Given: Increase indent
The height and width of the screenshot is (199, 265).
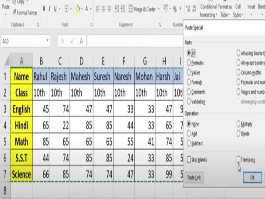Looking at the screenshot, I should tap(122, 9).
